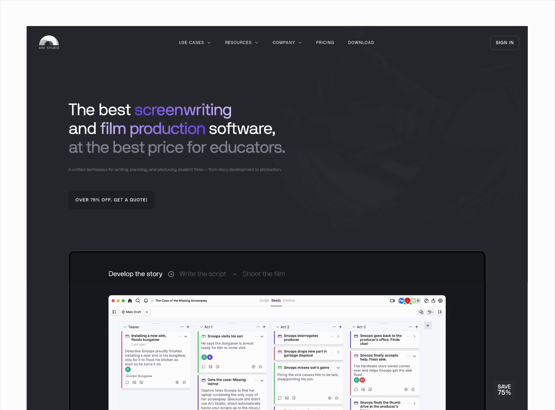This screenshot has height=410, width=555.
Task: Add a beat to Act 1 column
Action: point(264,327)
